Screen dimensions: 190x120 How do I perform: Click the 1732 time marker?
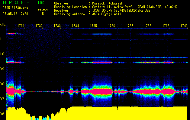point(39,25)
